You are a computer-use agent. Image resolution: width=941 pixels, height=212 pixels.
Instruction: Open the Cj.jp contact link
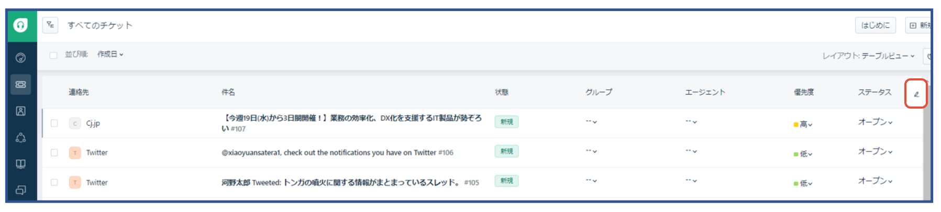93,123
